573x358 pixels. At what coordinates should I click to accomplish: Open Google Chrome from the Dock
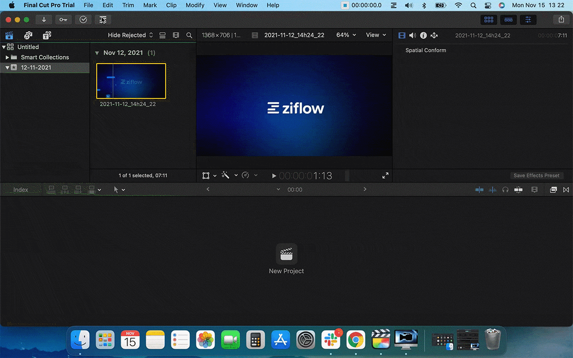356,341
